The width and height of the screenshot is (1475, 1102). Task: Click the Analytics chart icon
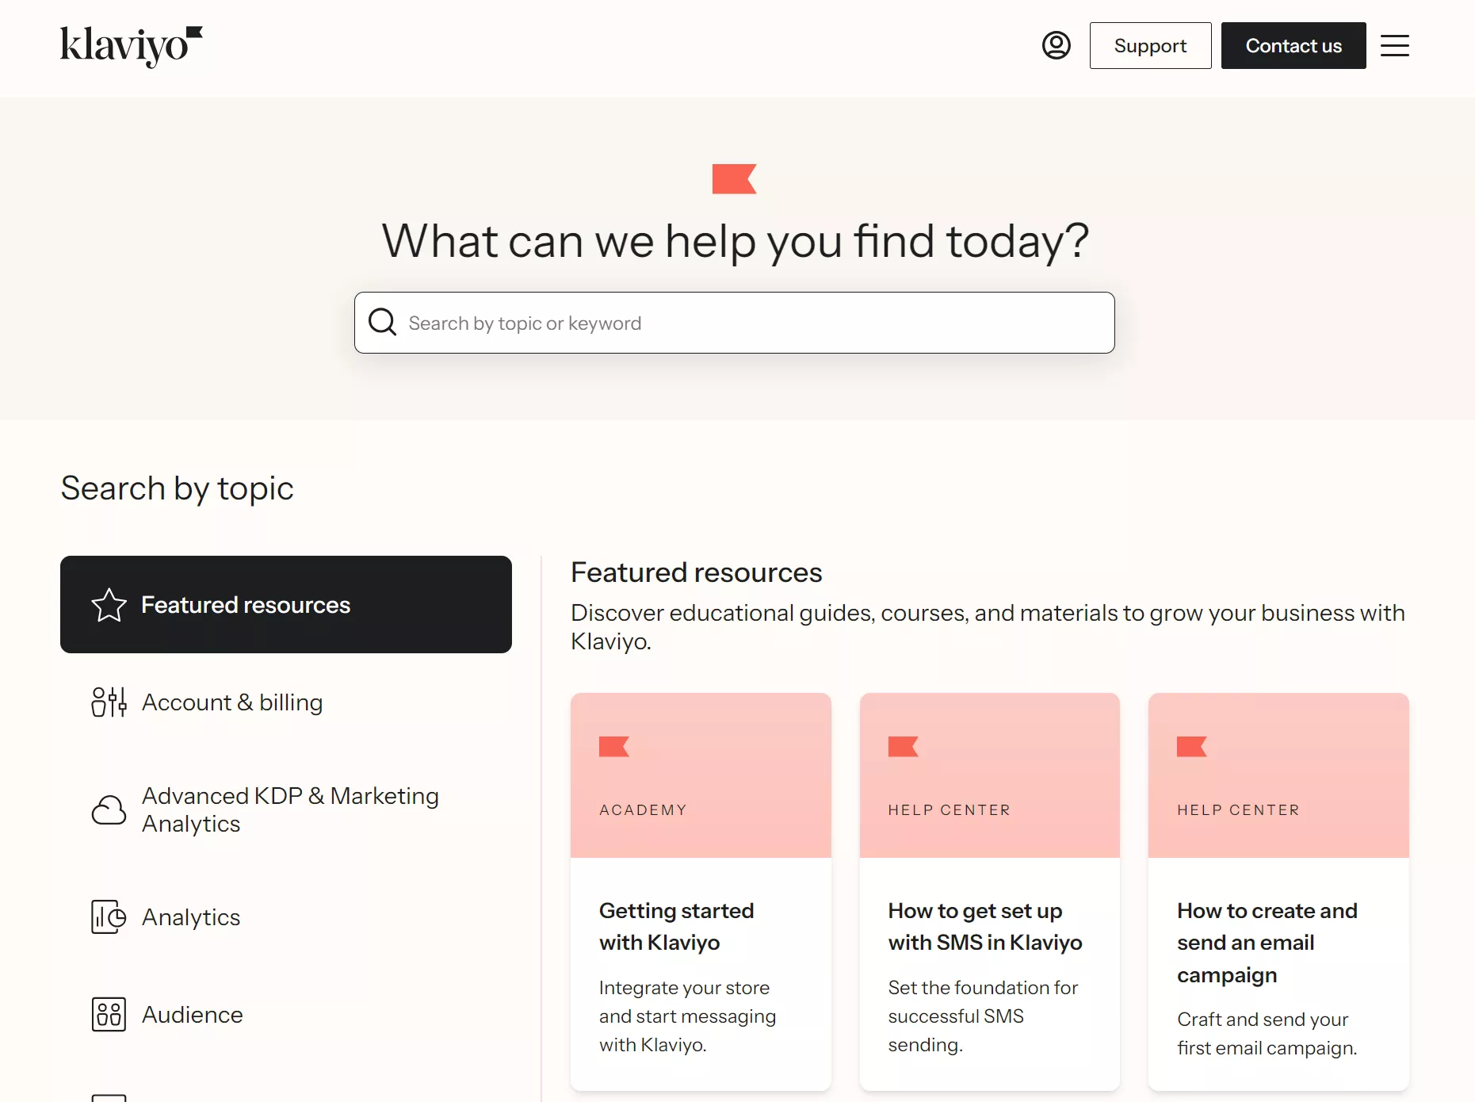coord(109,917)
